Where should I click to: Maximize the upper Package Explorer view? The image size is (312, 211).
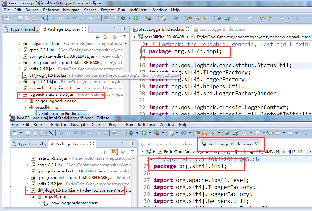123,29
